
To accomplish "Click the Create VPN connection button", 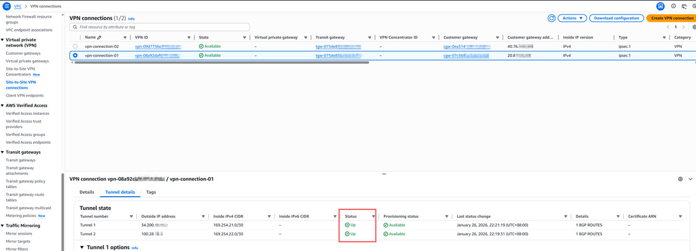I will point(672,18).
